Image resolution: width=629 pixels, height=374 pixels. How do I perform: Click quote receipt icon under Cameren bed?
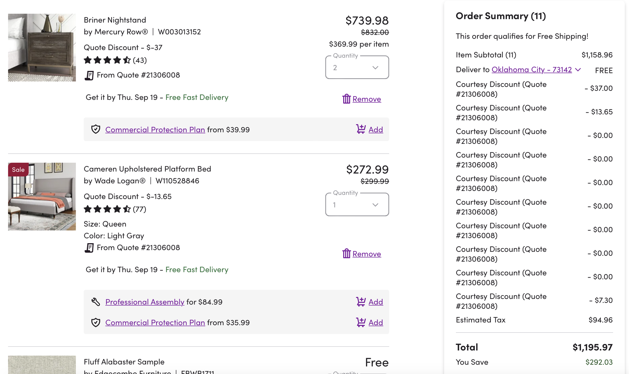tap(89, 248)
